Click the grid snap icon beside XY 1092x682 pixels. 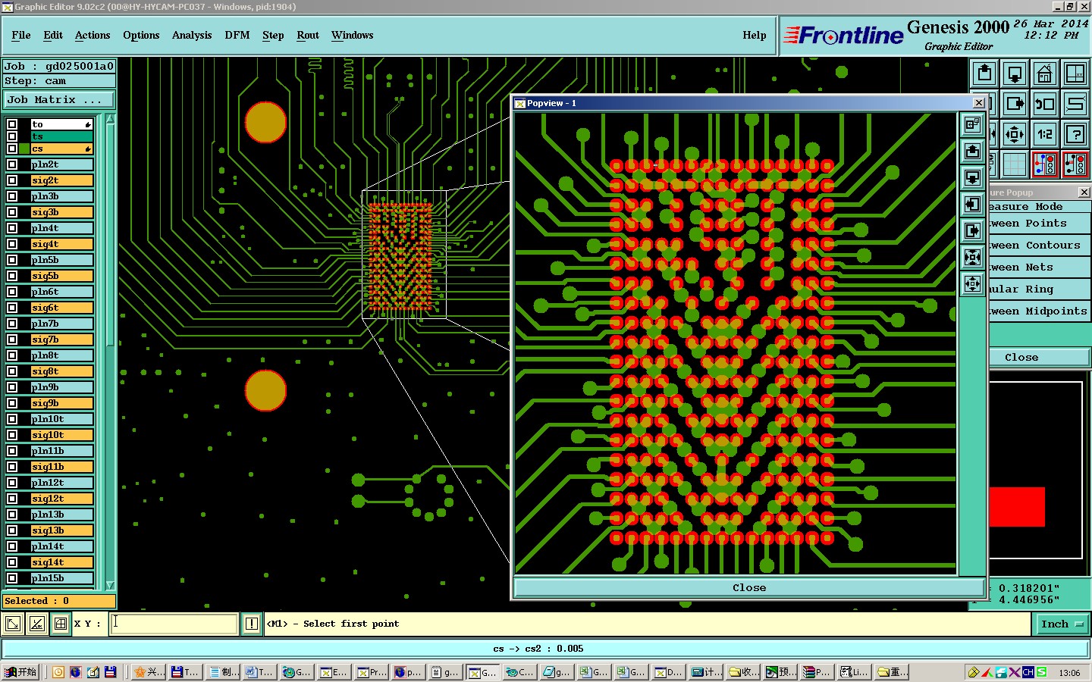point(61,624)
